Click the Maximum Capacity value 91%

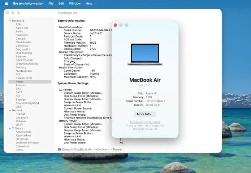[x=93, y=77]
